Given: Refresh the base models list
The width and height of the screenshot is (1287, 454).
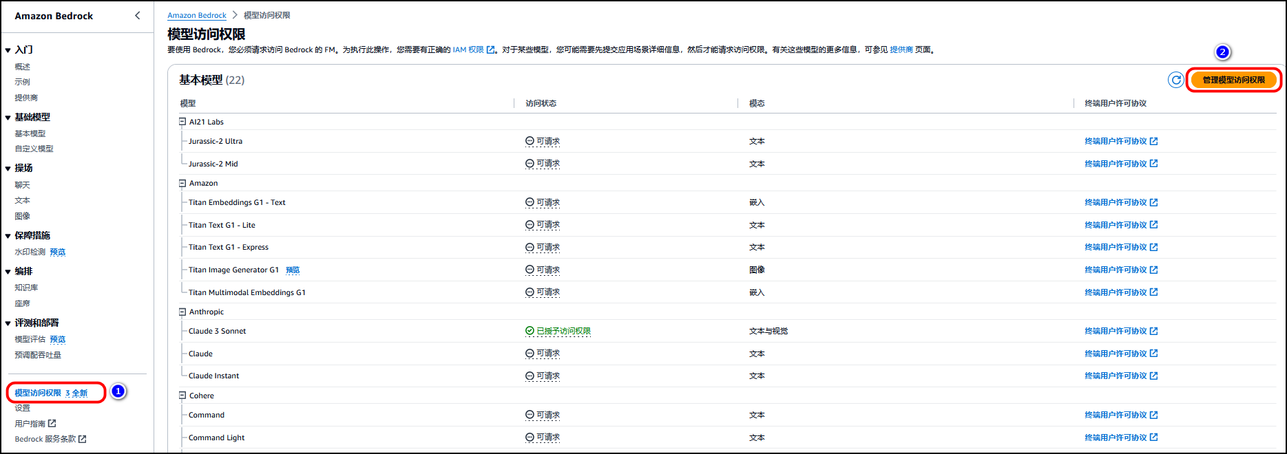Looking at the screenshot, I should coord(1176,80).
